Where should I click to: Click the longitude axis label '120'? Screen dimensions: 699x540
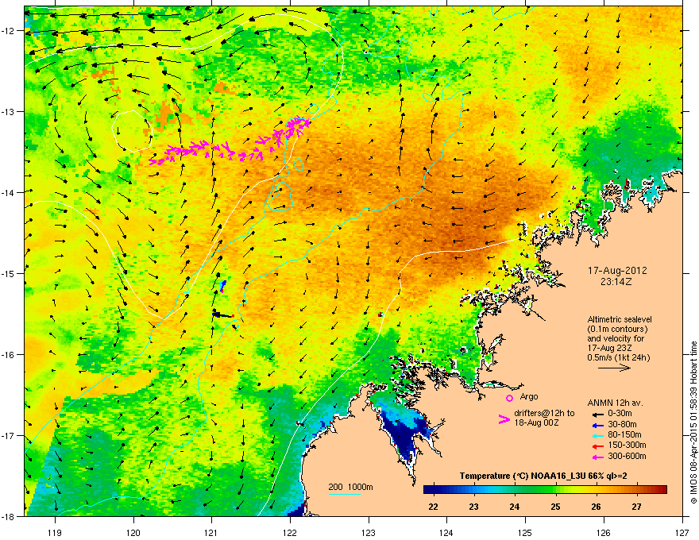(x=133, y=532)
